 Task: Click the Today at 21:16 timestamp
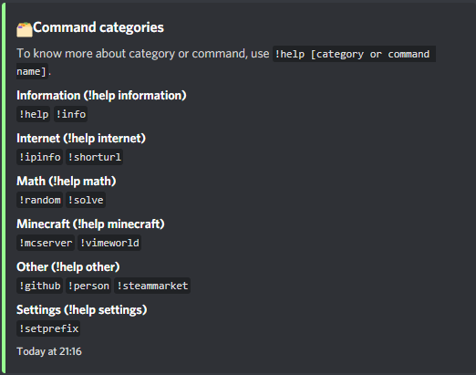49,351
